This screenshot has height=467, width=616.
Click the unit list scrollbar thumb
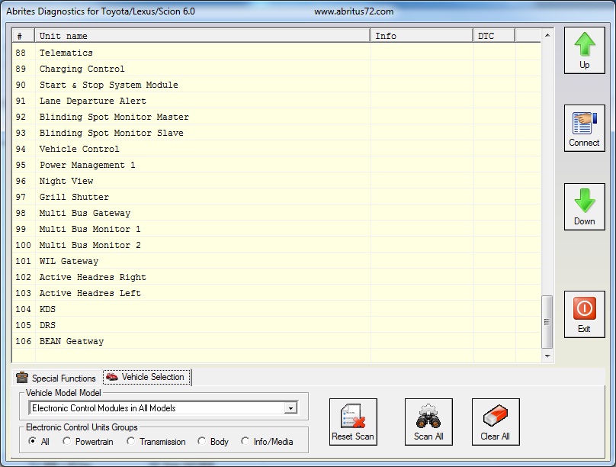point(547,322)
